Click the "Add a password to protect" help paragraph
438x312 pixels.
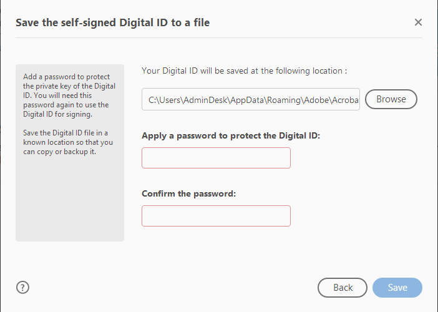(x=69, y=96)
